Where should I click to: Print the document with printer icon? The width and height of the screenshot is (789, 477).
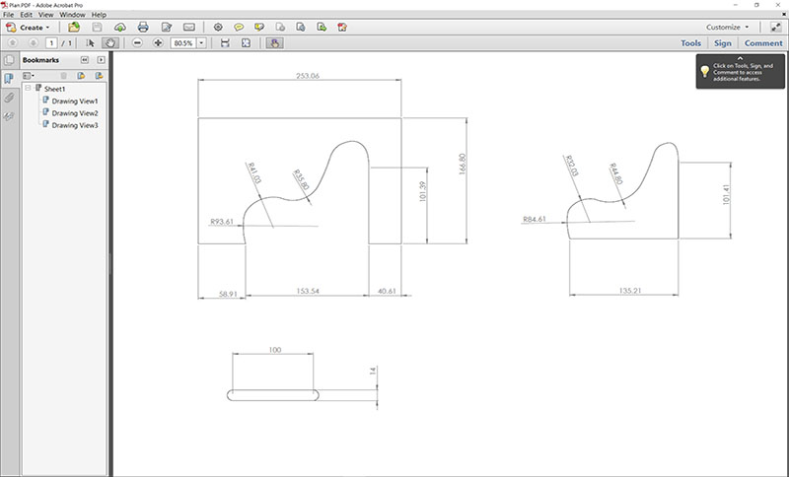coord(143,28)
